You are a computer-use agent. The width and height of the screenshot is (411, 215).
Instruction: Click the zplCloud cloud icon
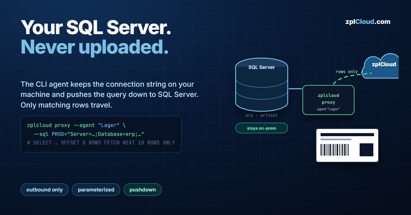381,66
